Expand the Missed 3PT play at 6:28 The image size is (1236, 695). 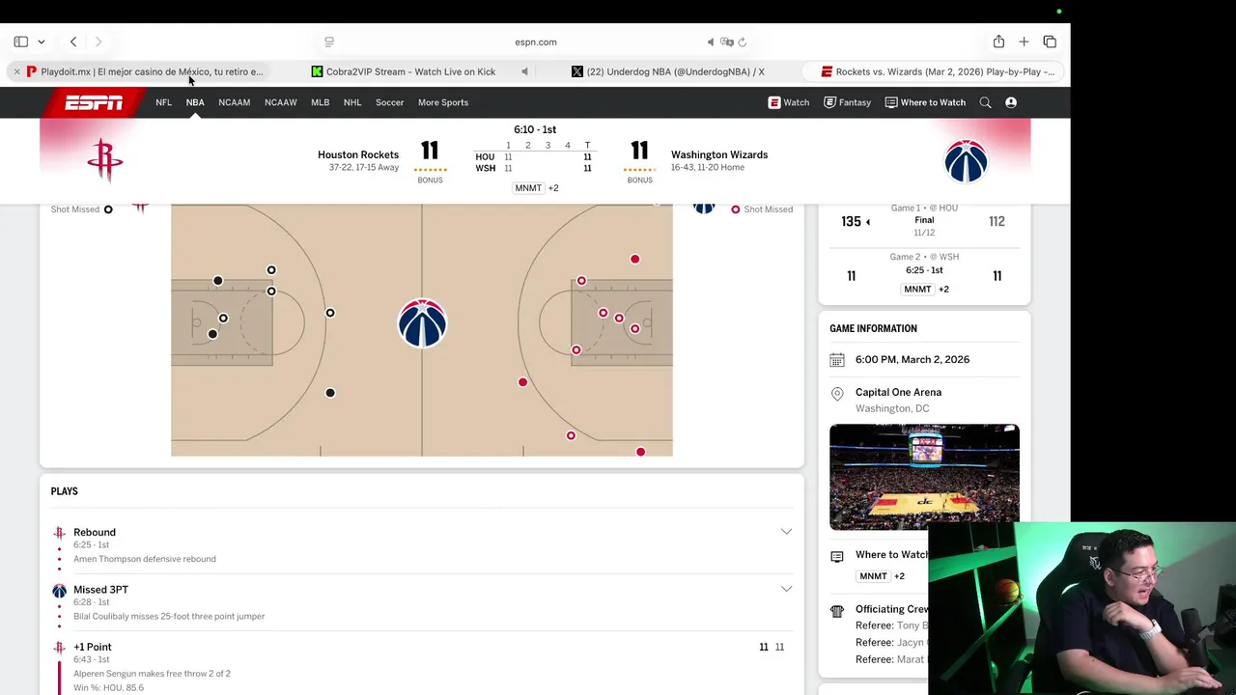(x=786, y=589)
